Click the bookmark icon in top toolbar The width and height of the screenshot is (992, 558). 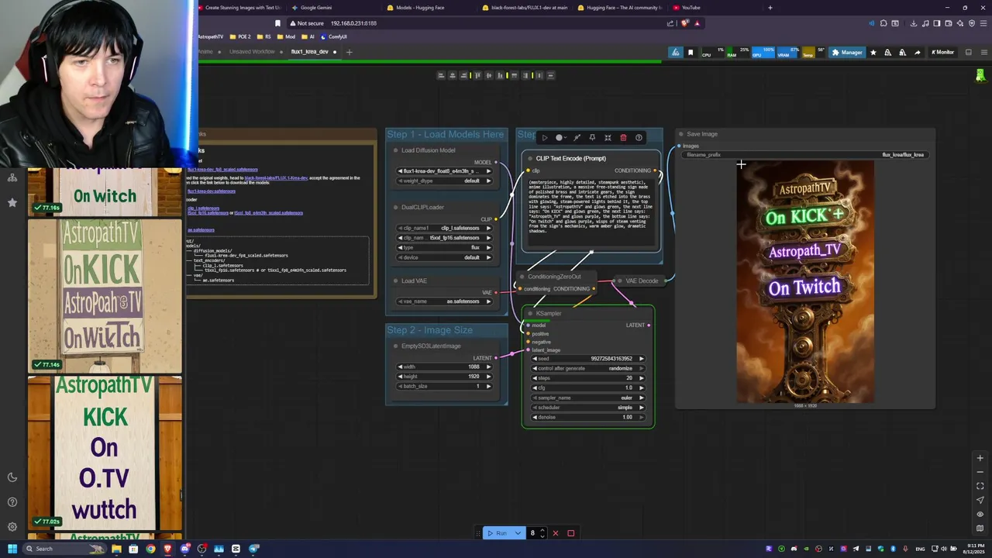coord(691,53)
